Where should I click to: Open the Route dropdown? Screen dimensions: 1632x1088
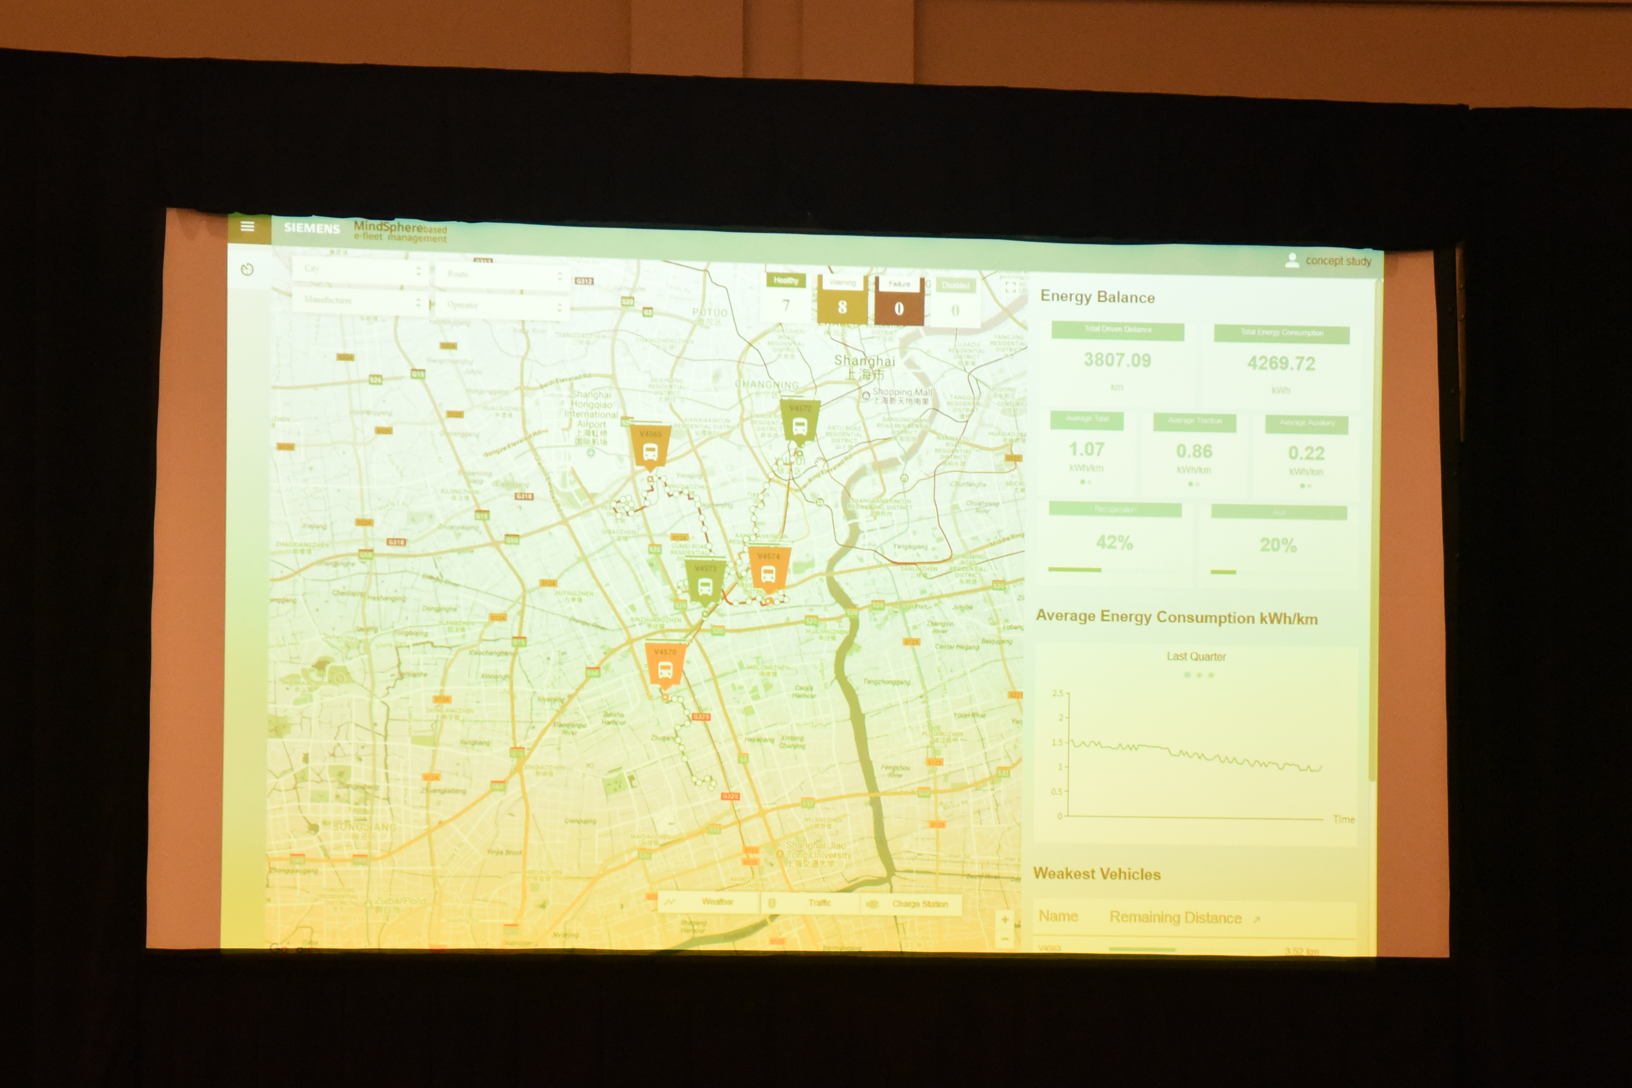[x=503, y=275]
